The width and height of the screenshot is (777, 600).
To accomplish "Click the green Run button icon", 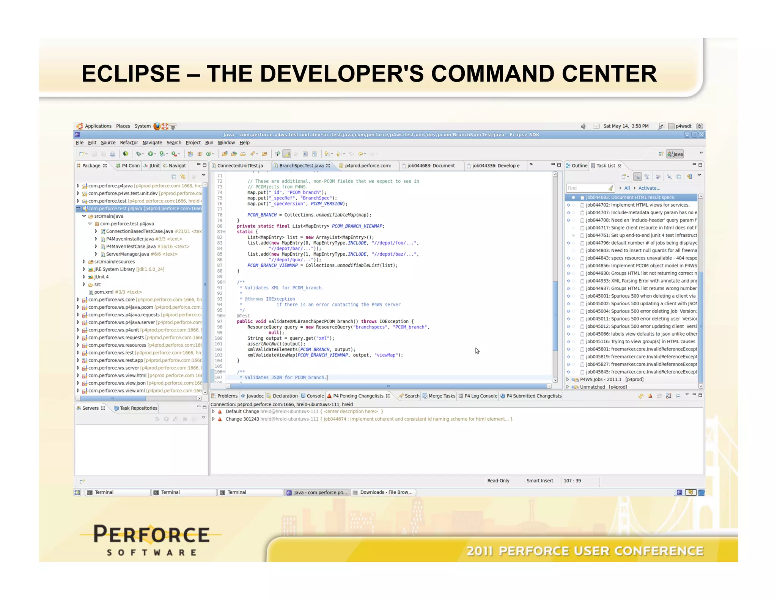I will [151, 154].
